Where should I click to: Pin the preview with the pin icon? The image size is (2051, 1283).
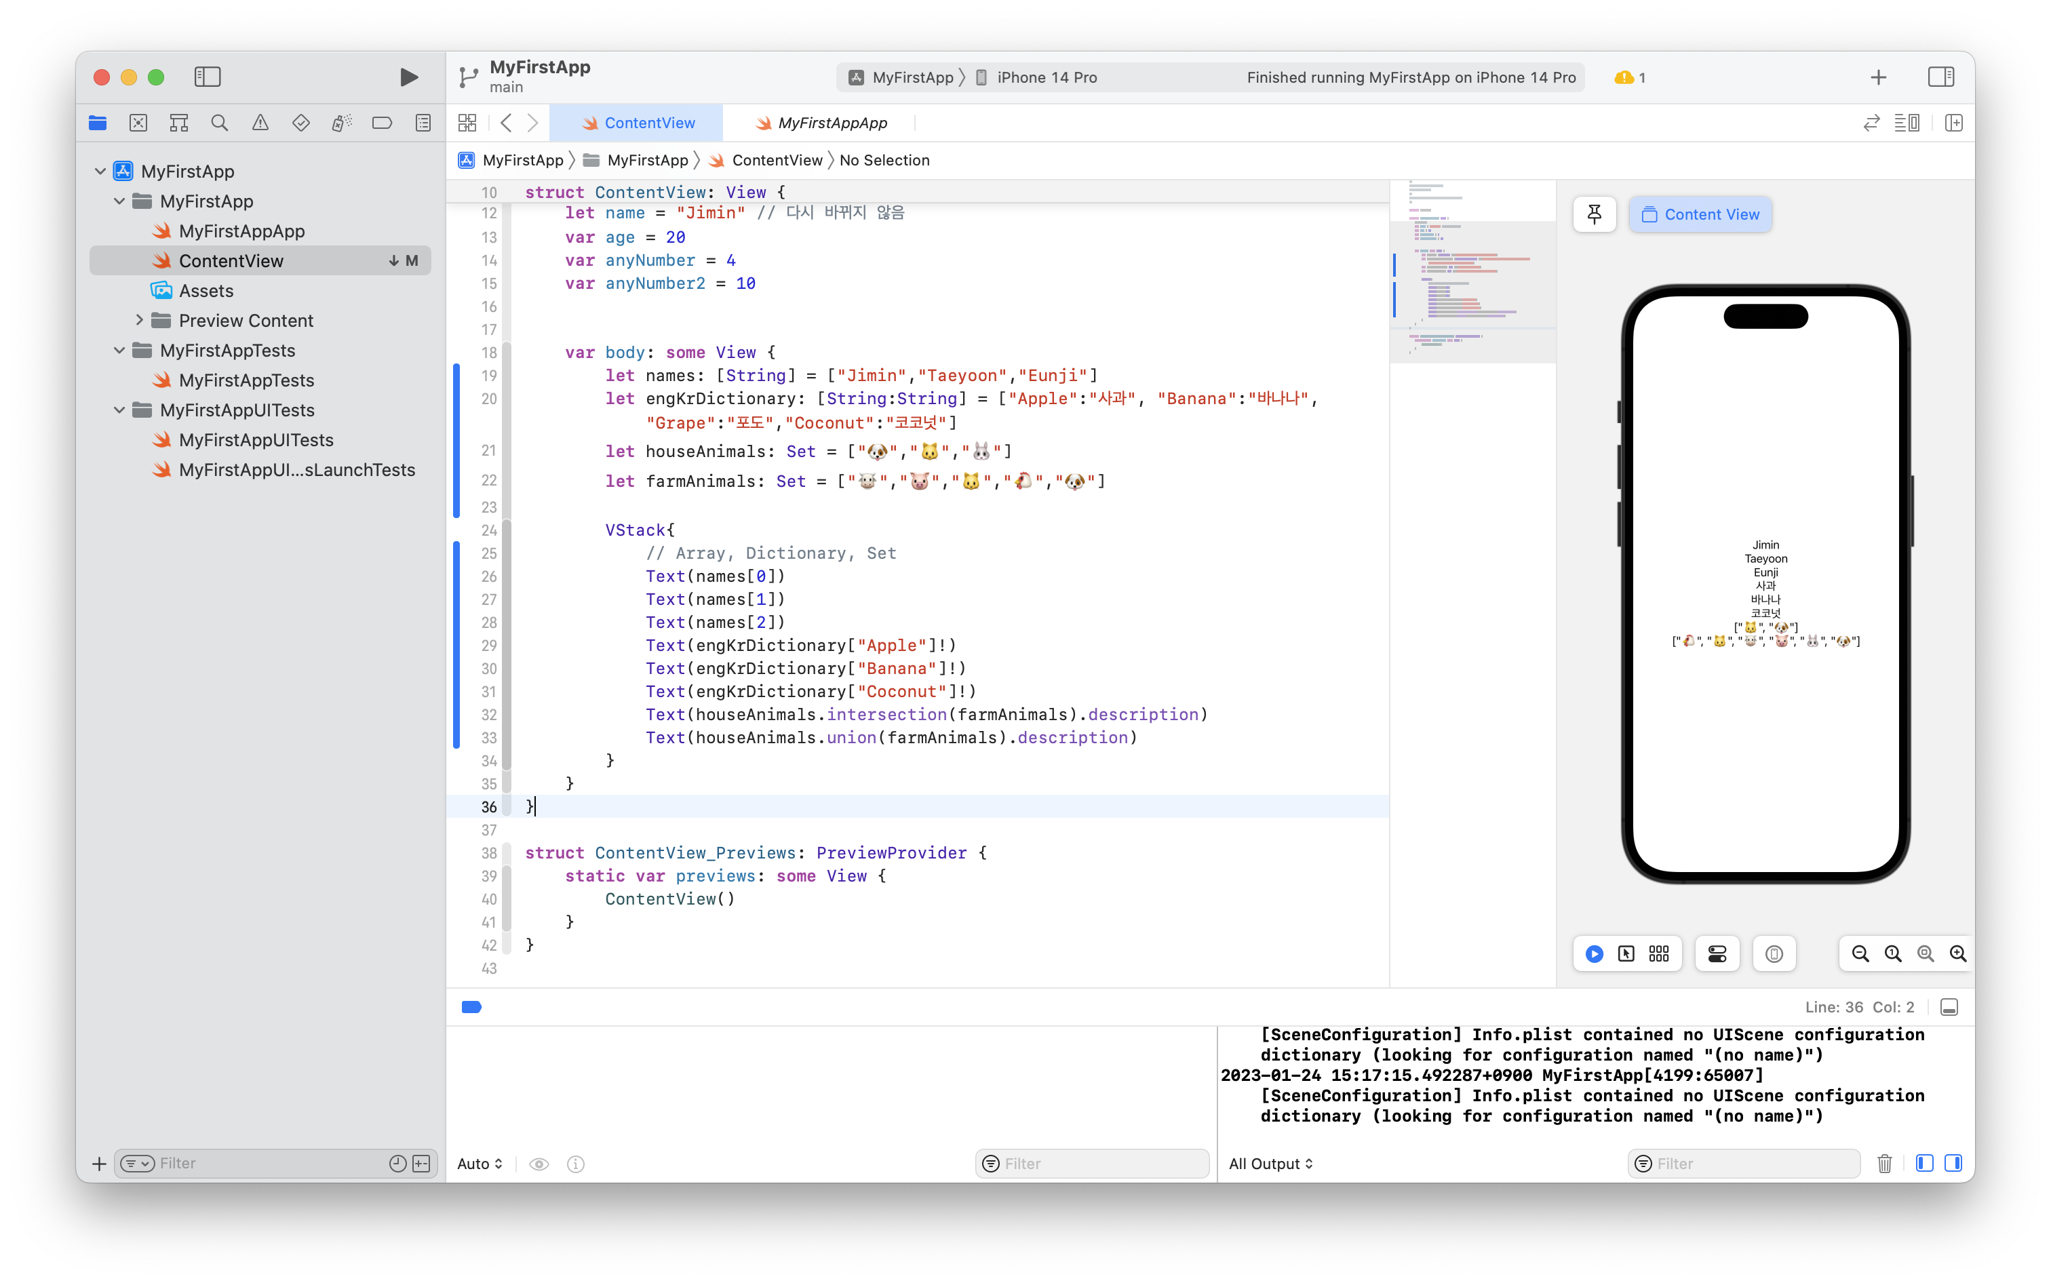(x=1594, y=215)
